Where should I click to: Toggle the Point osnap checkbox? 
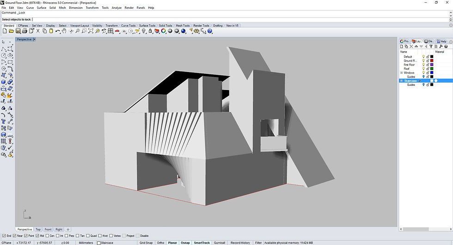pyautogui.click(x=26, y=236)
